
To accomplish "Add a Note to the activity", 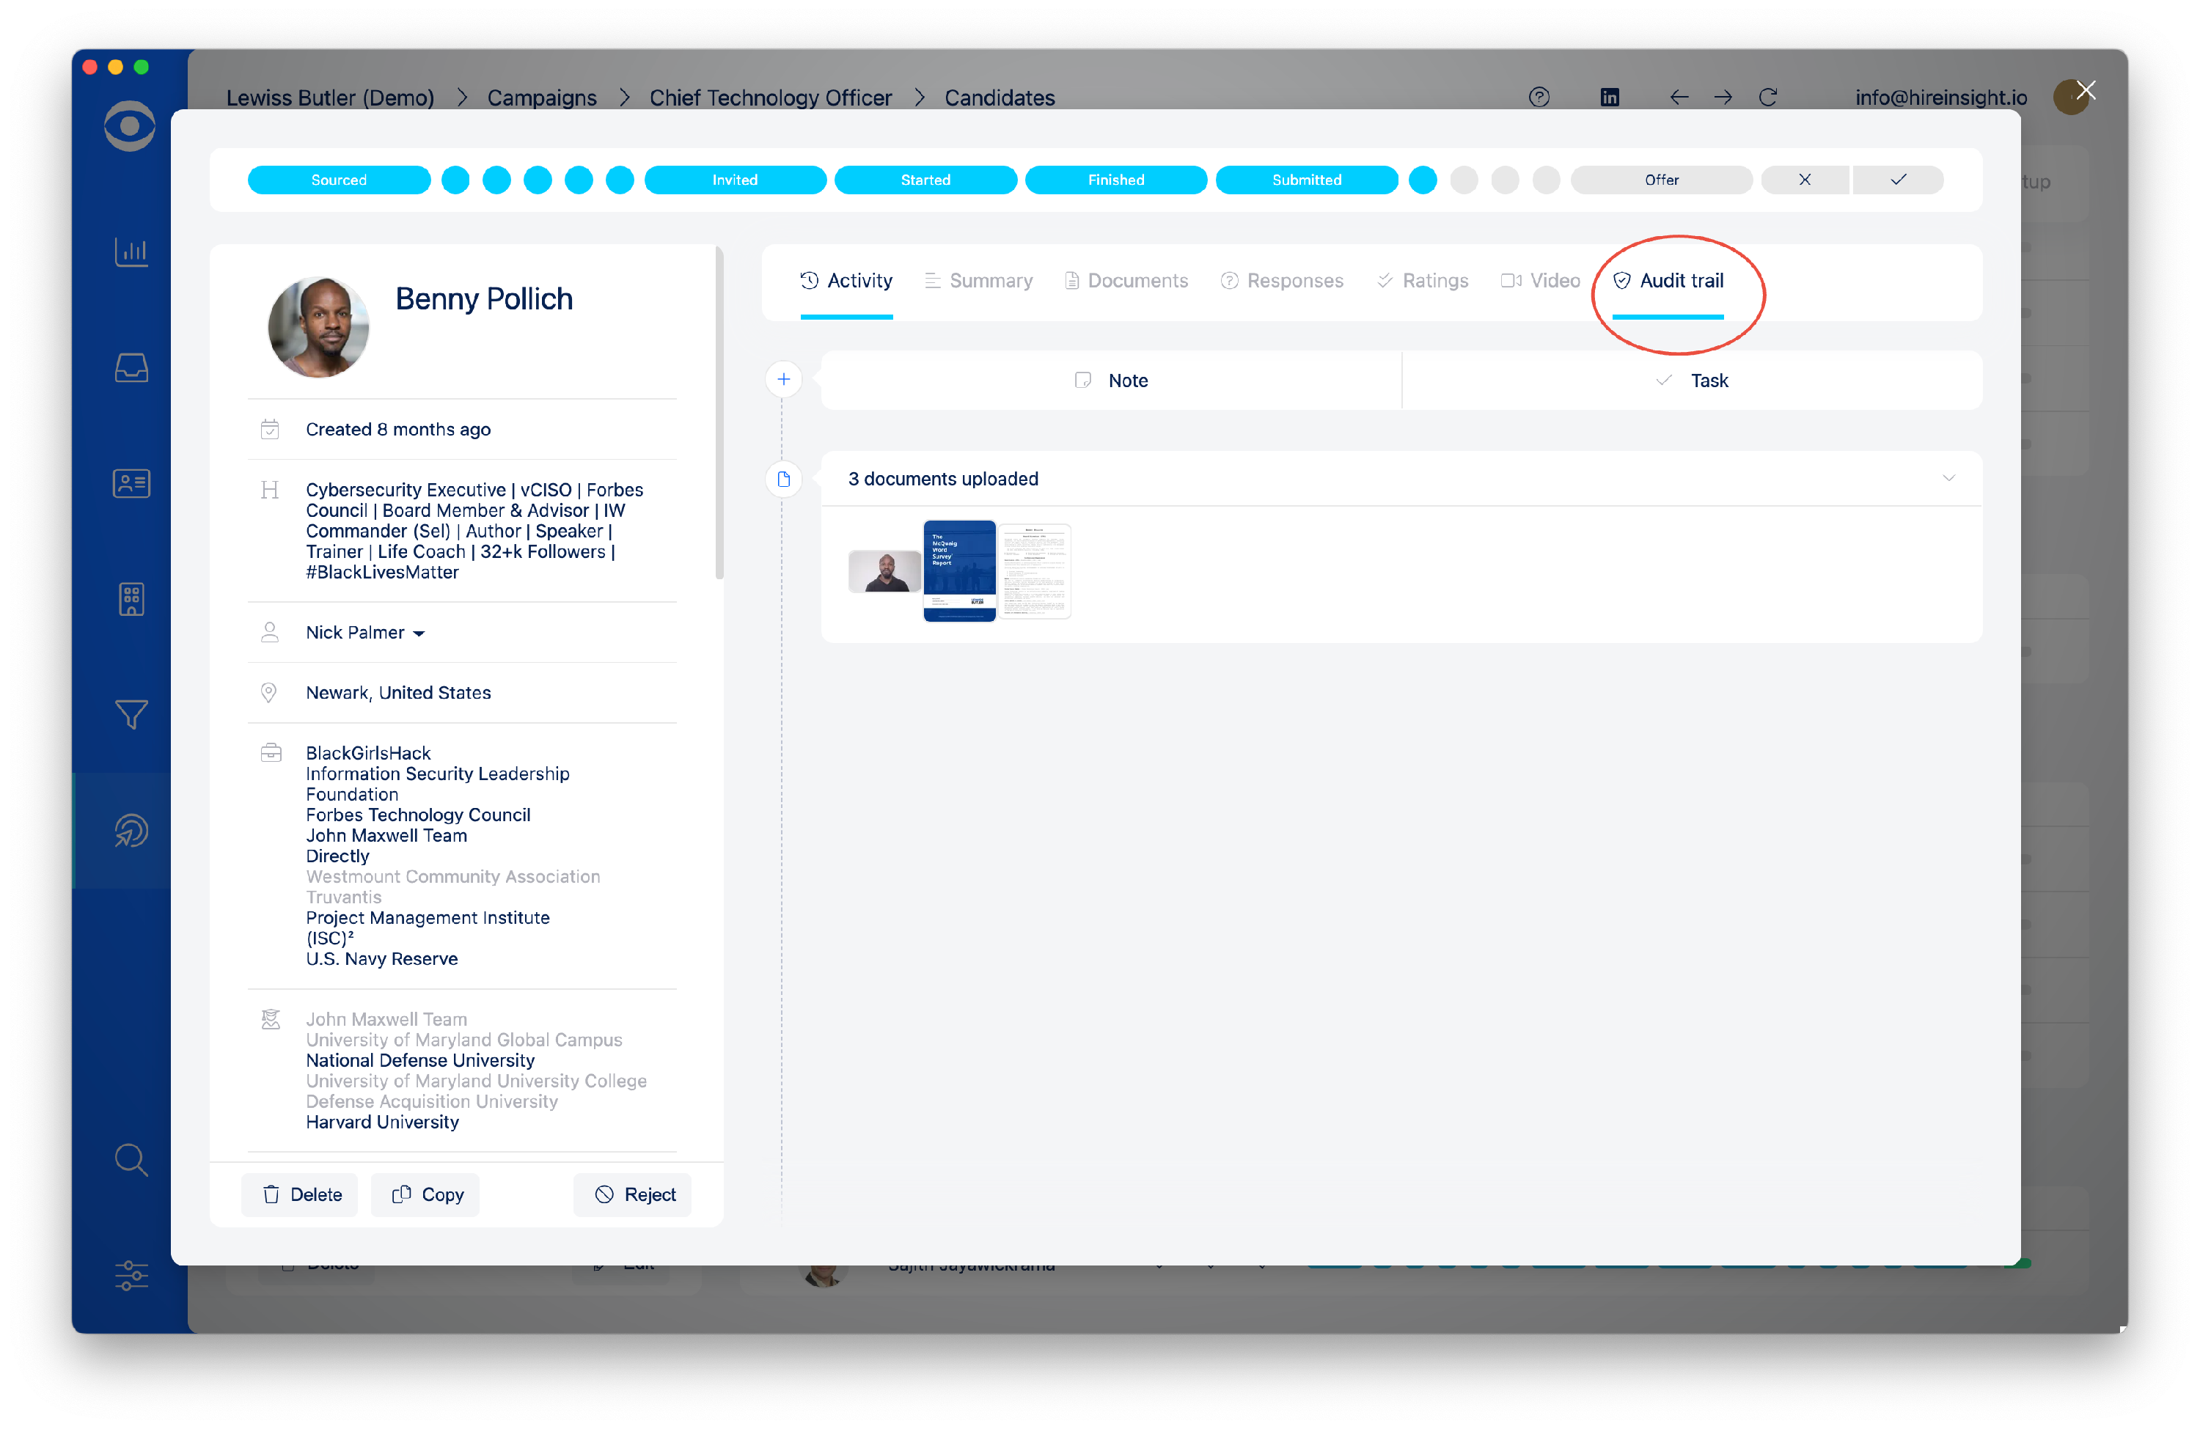I will (1111, 380).
